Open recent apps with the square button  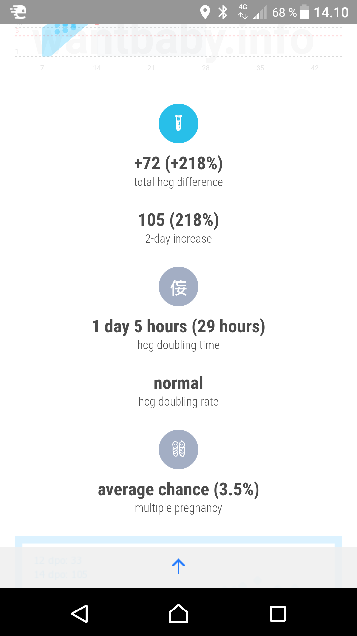[x=278, y=614]
